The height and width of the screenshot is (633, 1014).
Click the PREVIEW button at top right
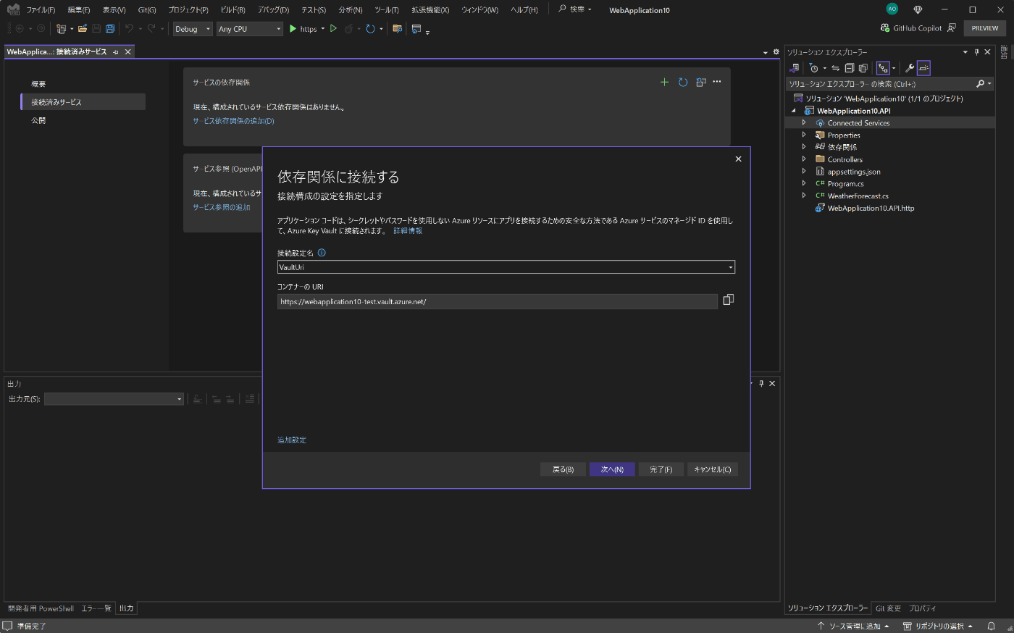pyautogui.click(x=985, y=28)
